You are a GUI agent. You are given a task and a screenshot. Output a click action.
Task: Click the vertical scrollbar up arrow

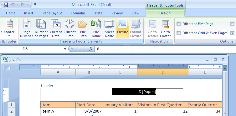point(225,69)
